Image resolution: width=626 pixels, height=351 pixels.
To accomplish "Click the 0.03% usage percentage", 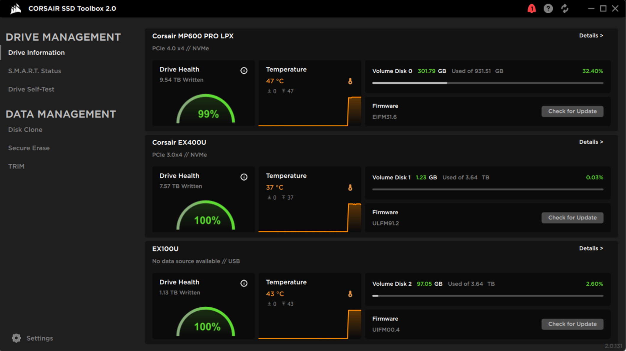I will pos(594,177).
